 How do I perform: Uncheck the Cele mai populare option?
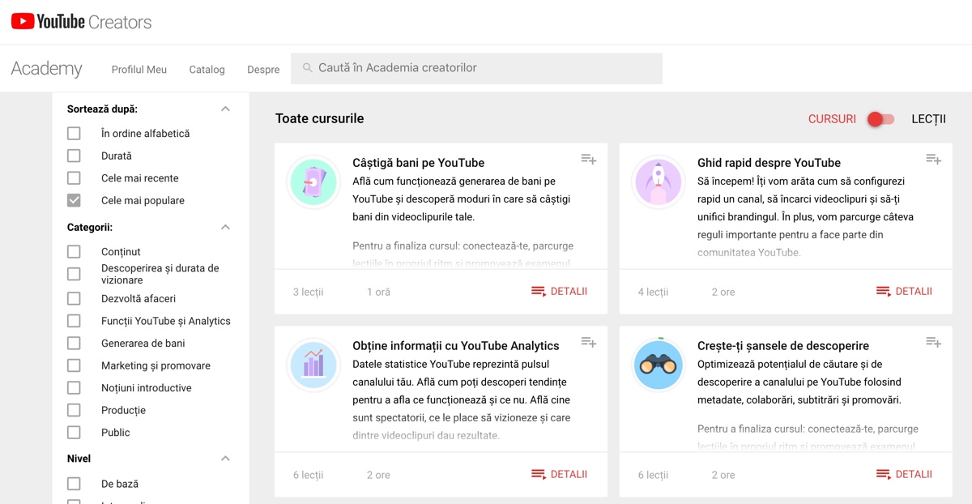coord(74,200)
